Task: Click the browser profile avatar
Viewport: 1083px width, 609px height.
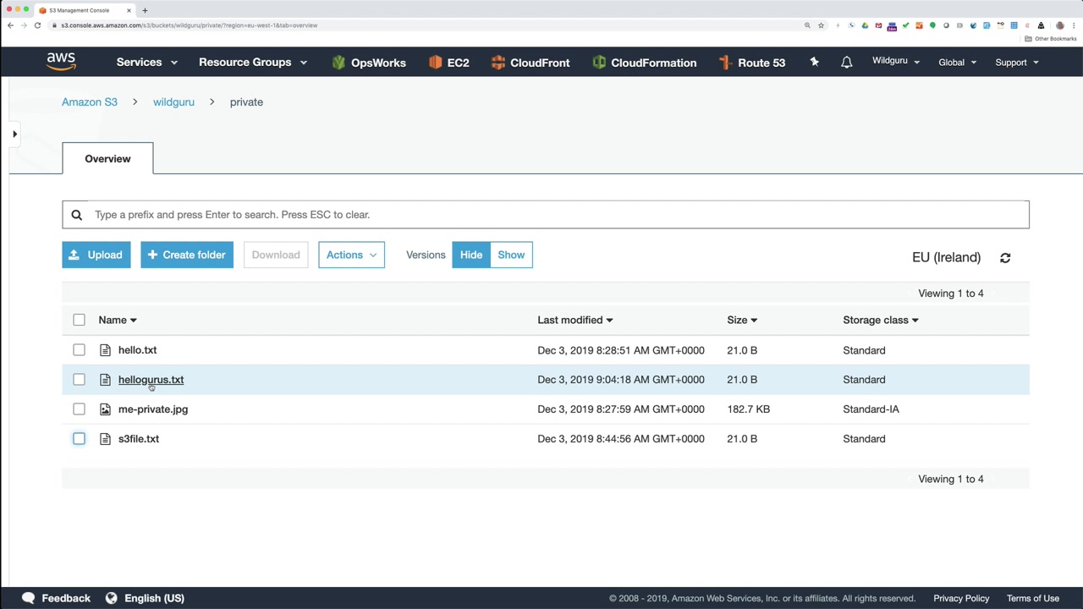Action: [1059, 25]
